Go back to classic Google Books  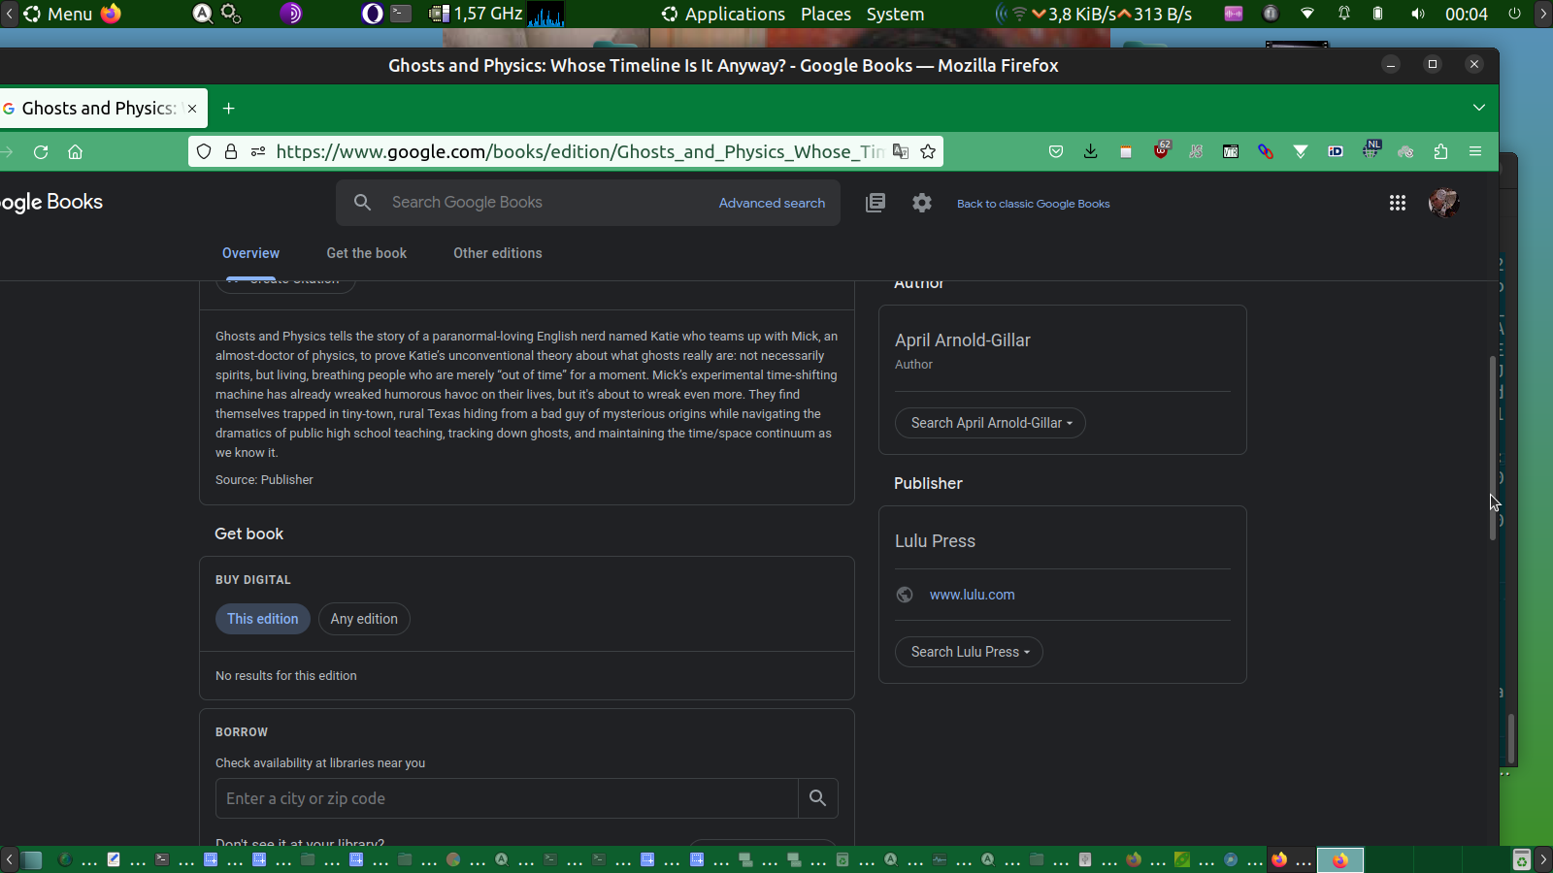click(x=1034, y=204)
